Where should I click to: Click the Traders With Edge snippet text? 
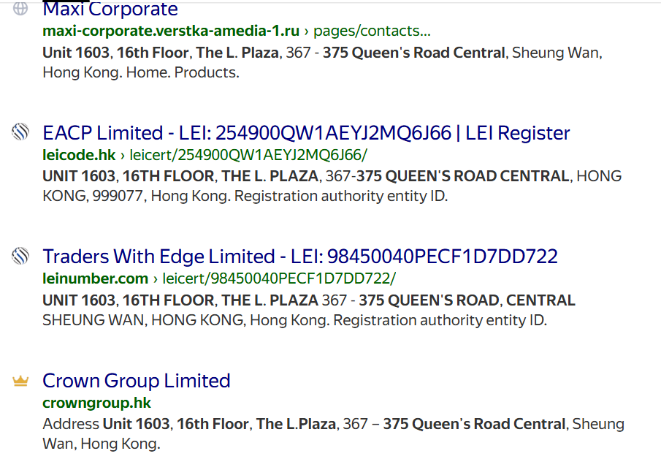[x=309, y=310]
